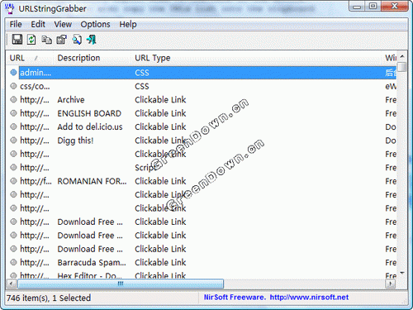Screen dimensions: 413x310
Task: Click the Find toolbar icon
Action: 77,40
